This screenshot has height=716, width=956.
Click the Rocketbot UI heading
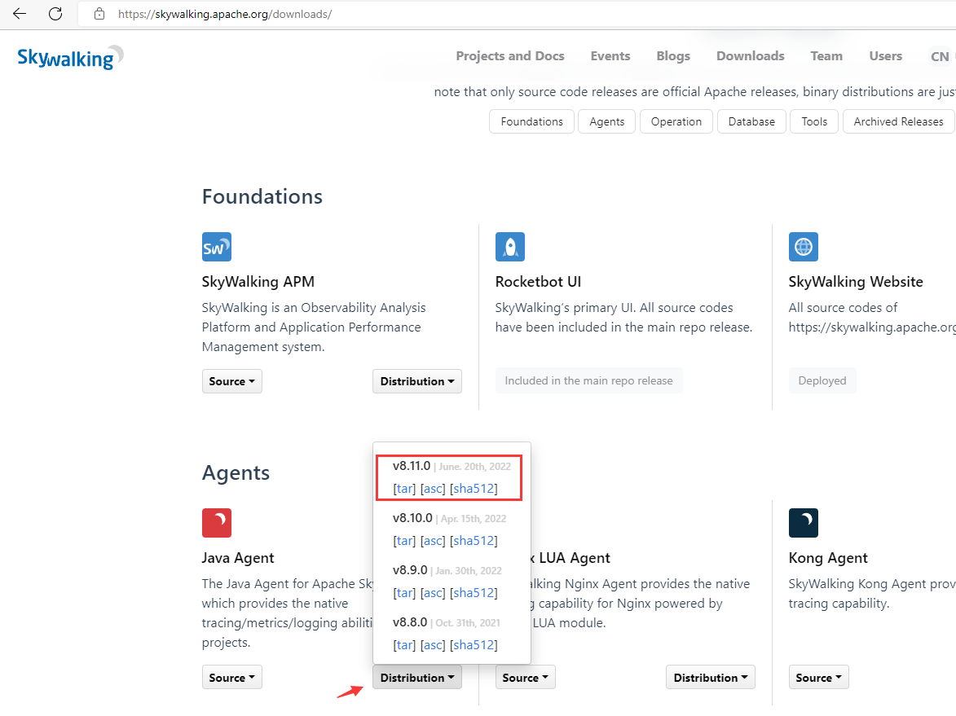click(x=538, y=282)
